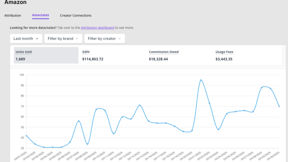
Task: Expand the Filter by brand dropdown
Action: coord(63,38)
